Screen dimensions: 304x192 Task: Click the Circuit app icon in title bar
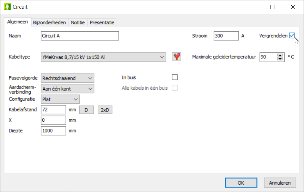7,7
